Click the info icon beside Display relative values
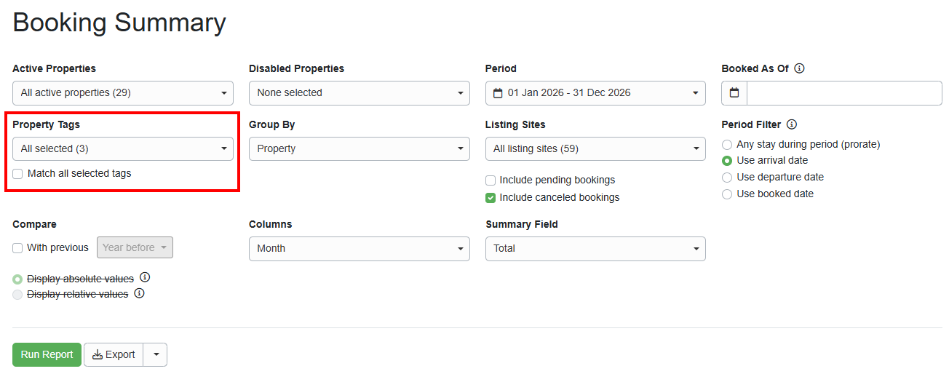The height and width of the screenshot is (374, 949). 139,294
